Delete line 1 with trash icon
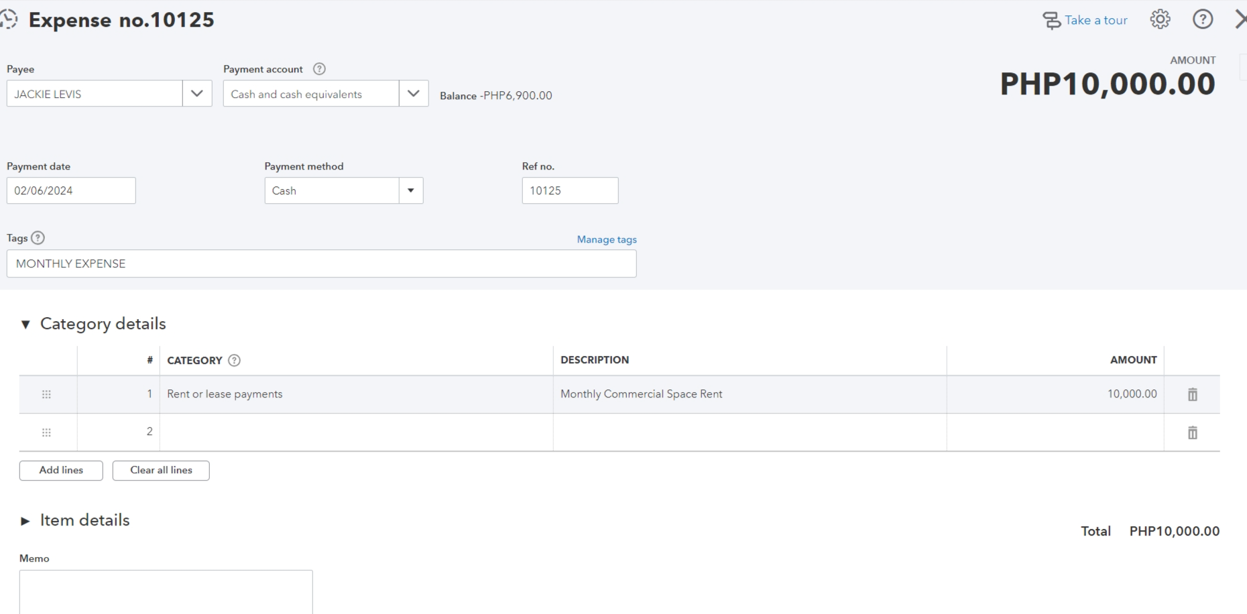The image size is (1247, 614). coord(1192,395)
